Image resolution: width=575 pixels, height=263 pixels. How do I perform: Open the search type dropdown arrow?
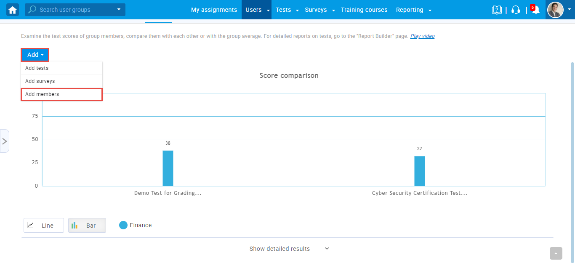119,10
